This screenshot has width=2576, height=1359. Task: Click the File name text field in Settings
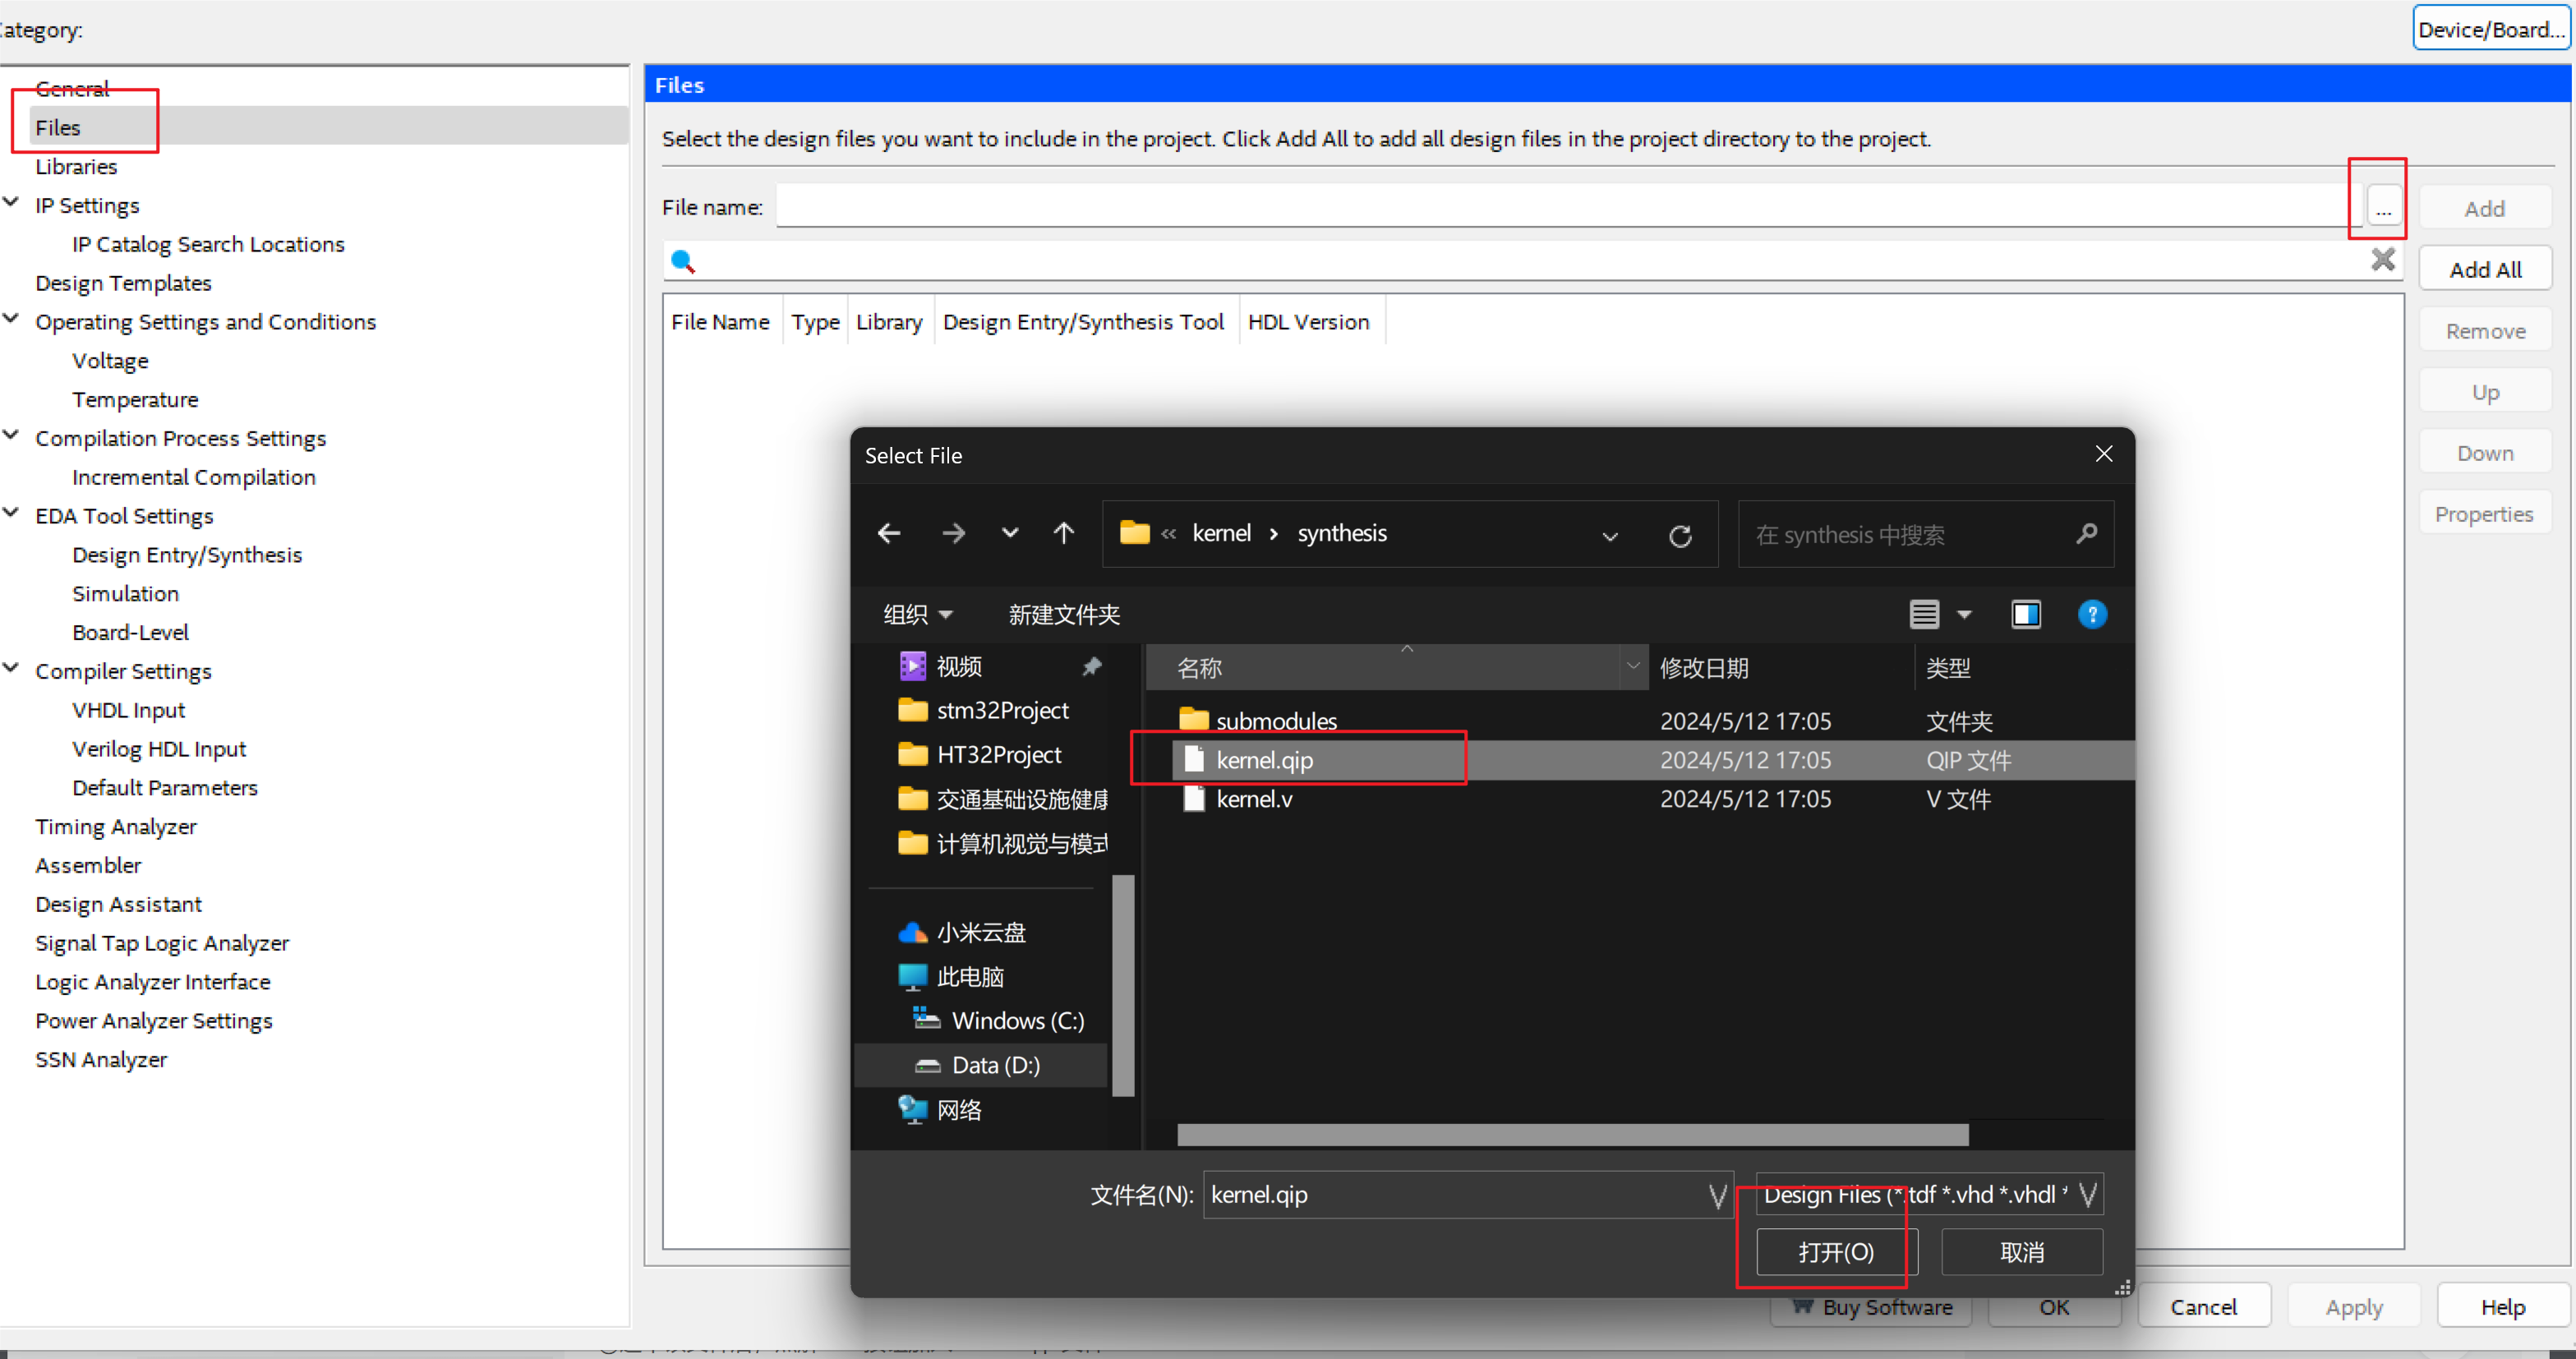click(1567, 206)
